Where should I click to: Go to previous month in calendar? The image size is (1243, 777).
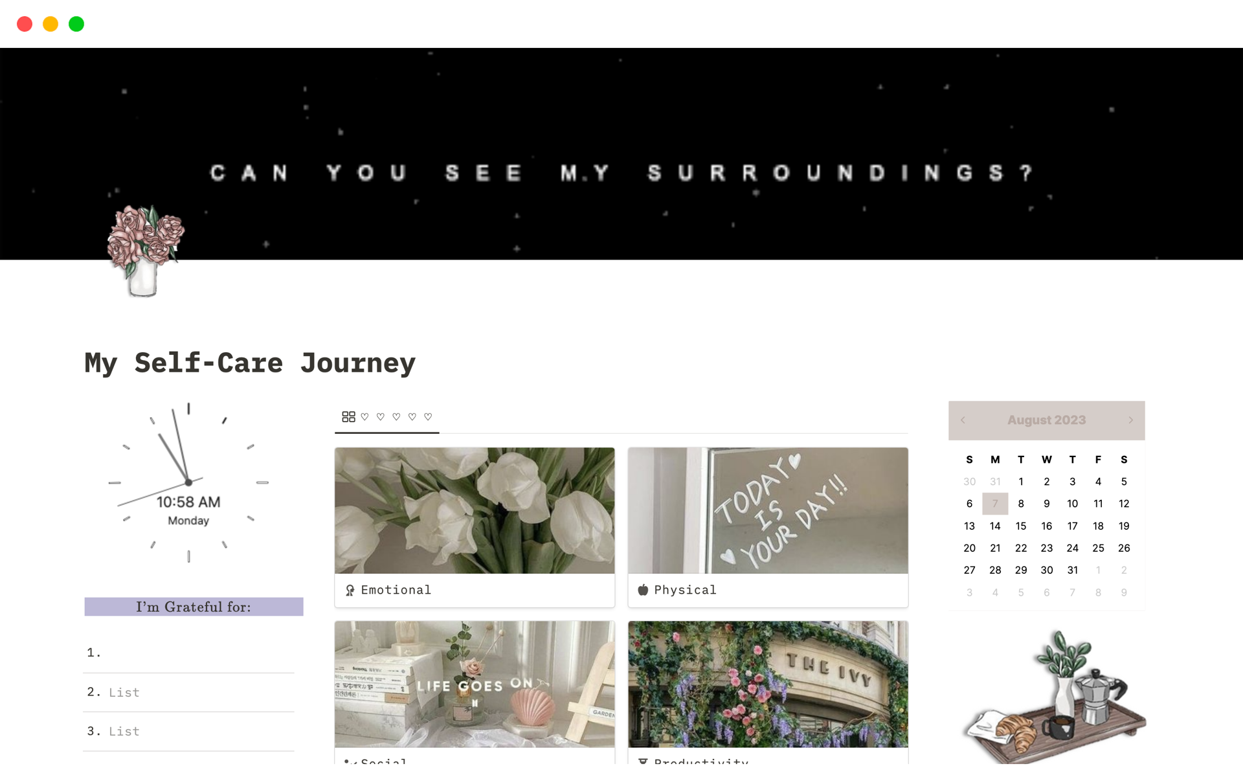coord(963,420)
